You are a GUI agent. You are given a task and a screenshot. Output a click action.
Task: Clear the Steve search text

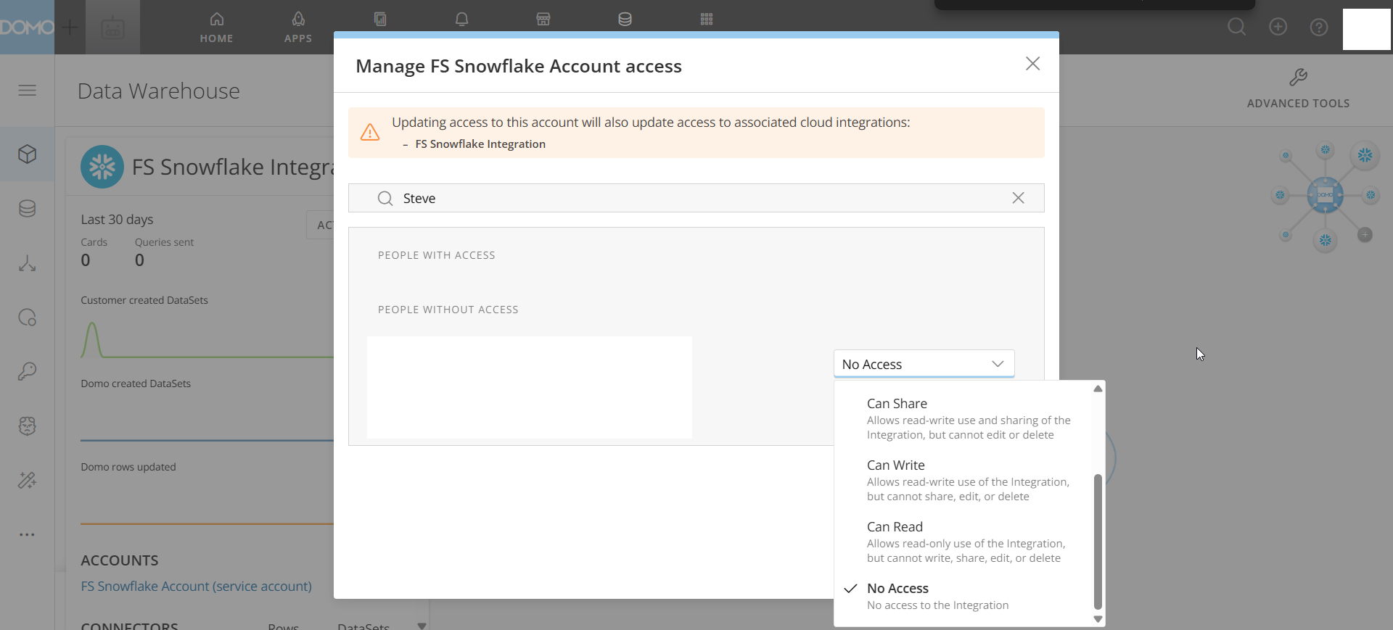coord(1018,198)
